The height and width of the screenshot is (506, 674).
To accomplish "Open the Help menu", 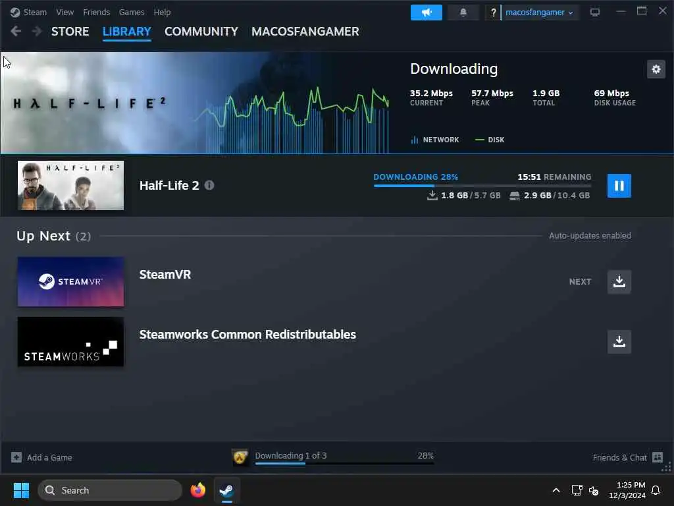I will coord(162,12).
